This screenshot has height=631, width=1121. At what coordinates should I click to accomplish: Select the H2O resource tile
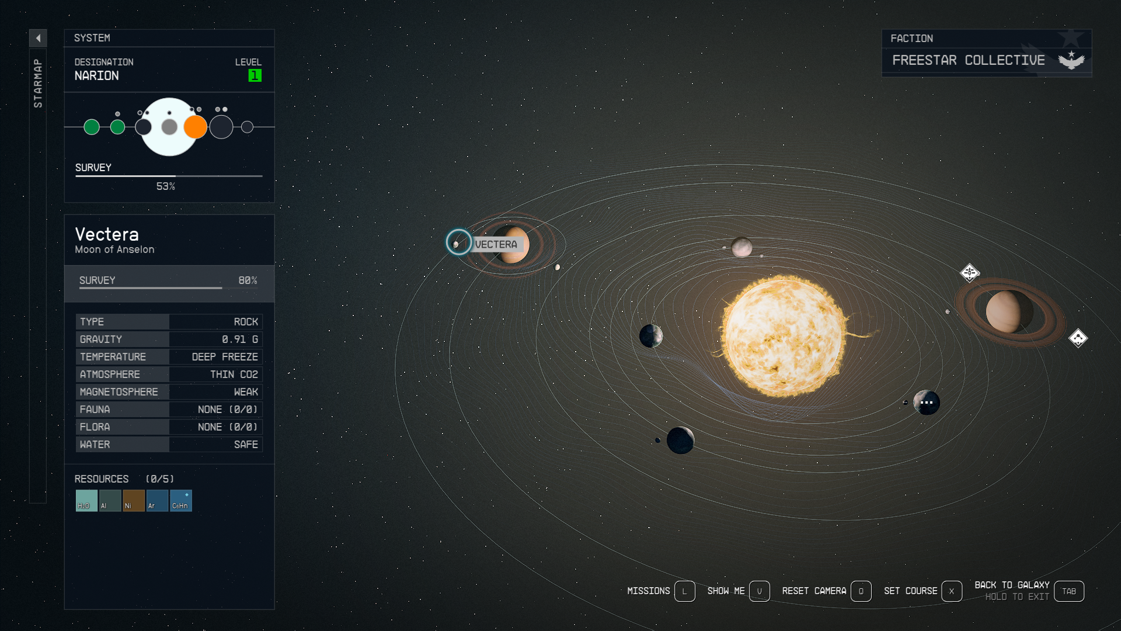click(86, 501)
